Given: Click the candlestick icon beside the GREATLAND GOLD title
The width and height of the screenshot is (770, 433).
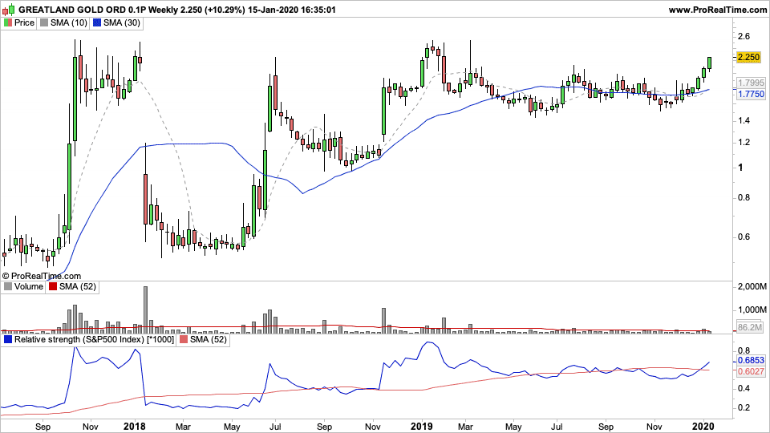Looking at the screenshot, I should [x=9, y=10].
